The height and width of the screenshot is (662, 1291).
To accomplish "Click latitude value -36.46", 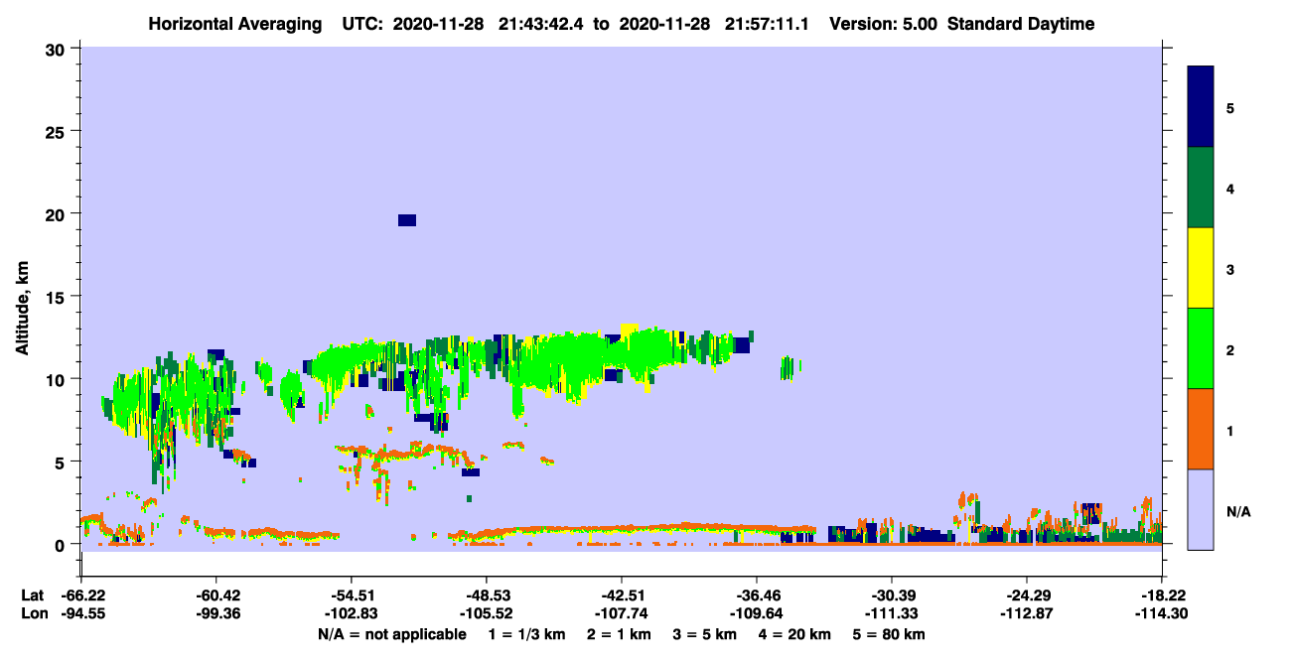I will (756, 596).
